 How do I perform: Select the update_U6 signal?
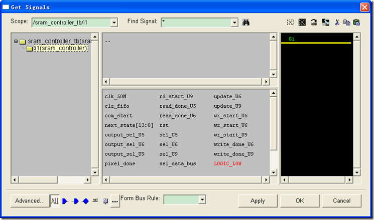227,96
